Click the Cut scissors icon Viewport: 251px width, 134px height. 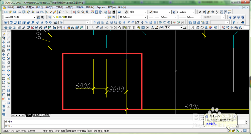[38, 12]
